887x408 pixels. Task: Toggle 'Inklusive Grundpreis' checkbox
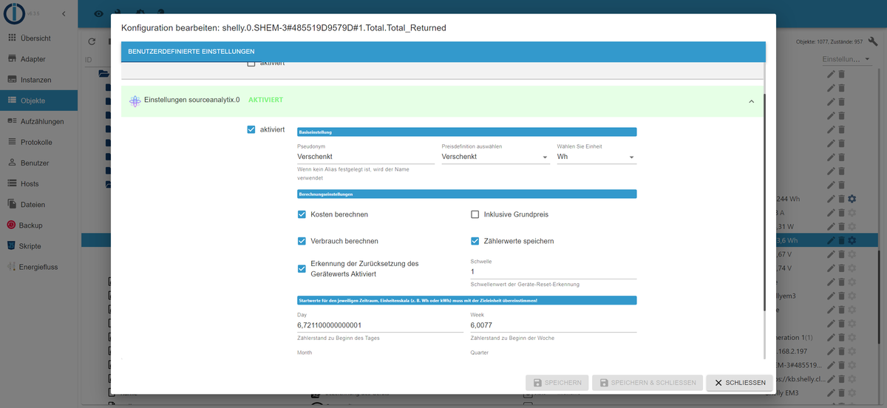tap(475, 214)
